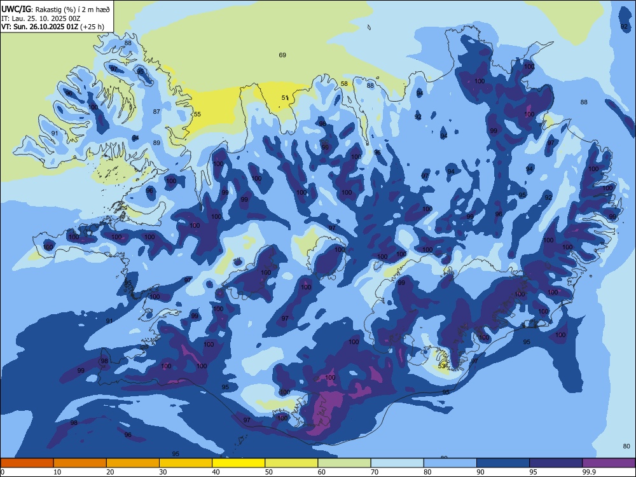Click the dark orange 0–10 legend swatch
Viewport: 636px width, 477px height.
(27, 463)
